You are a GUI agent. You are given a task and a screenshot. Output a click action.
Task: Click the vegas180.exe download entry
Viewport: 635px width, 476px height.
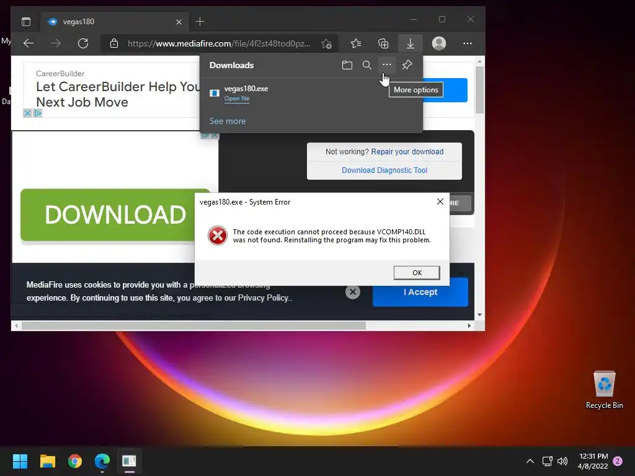pyautogui.click(x=311, y=93)
